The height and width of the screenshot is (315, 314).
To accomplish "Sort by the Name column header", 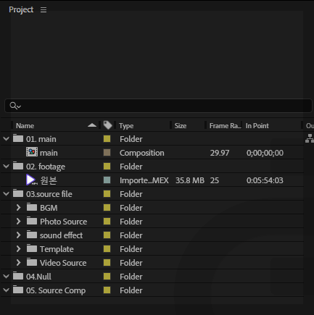I will click(25, 126).
